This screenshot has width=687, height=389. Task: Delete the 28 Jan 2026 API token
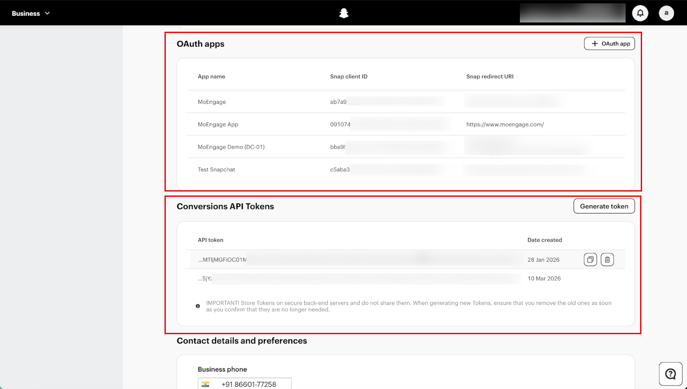[607, 260]
